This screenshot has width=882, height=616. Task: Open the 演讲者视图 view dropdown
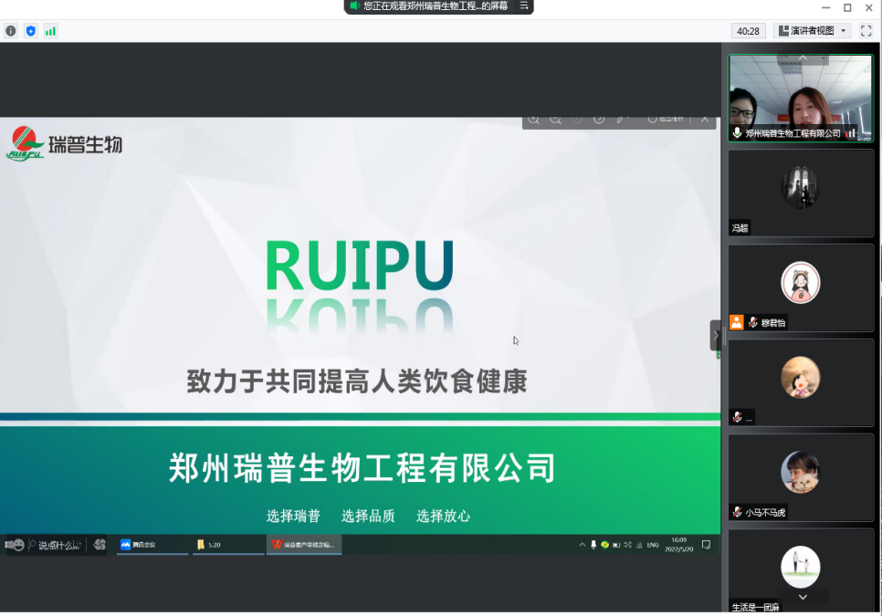(x=812, y=31)
